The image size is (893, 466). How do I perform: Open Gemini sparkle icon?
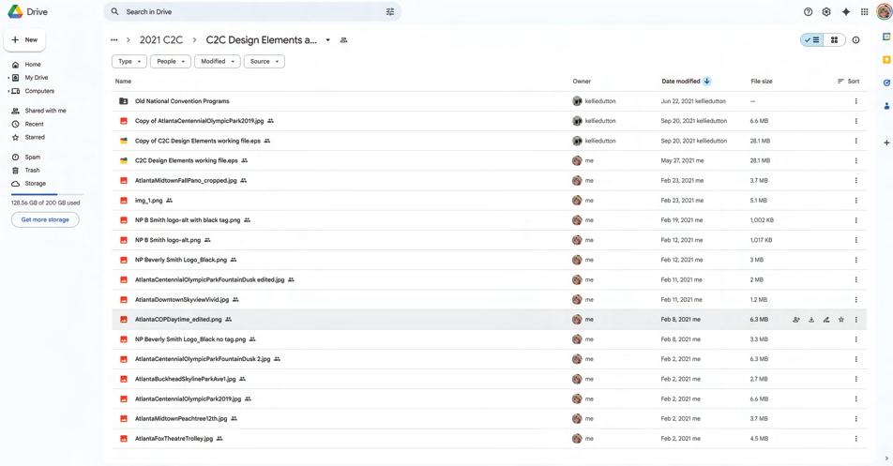[846, 11]
